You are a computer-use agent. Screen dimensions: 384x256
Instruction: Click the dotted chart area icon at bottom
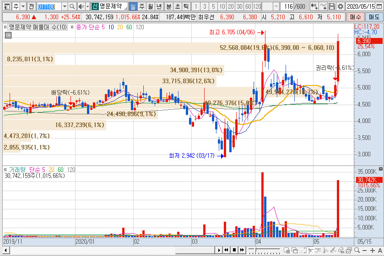303,250
